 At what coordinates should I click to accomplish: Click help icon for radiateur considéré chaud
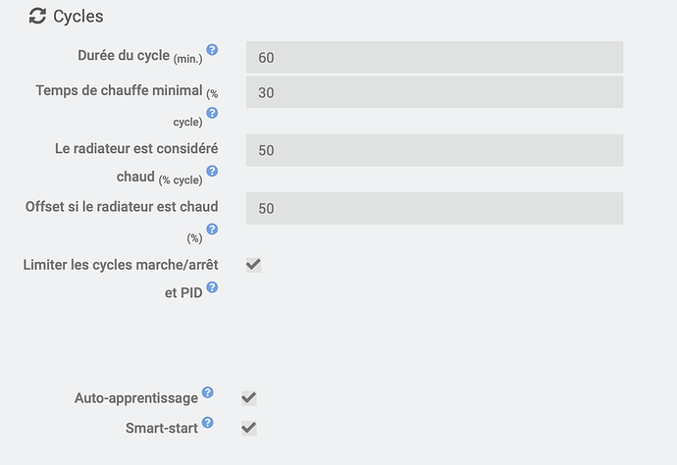click(212, 171)
